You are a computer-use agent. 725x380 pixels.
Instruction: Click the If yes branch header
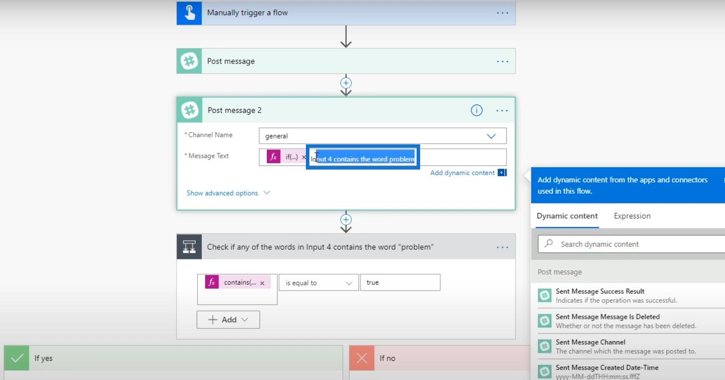click(173, 358)
